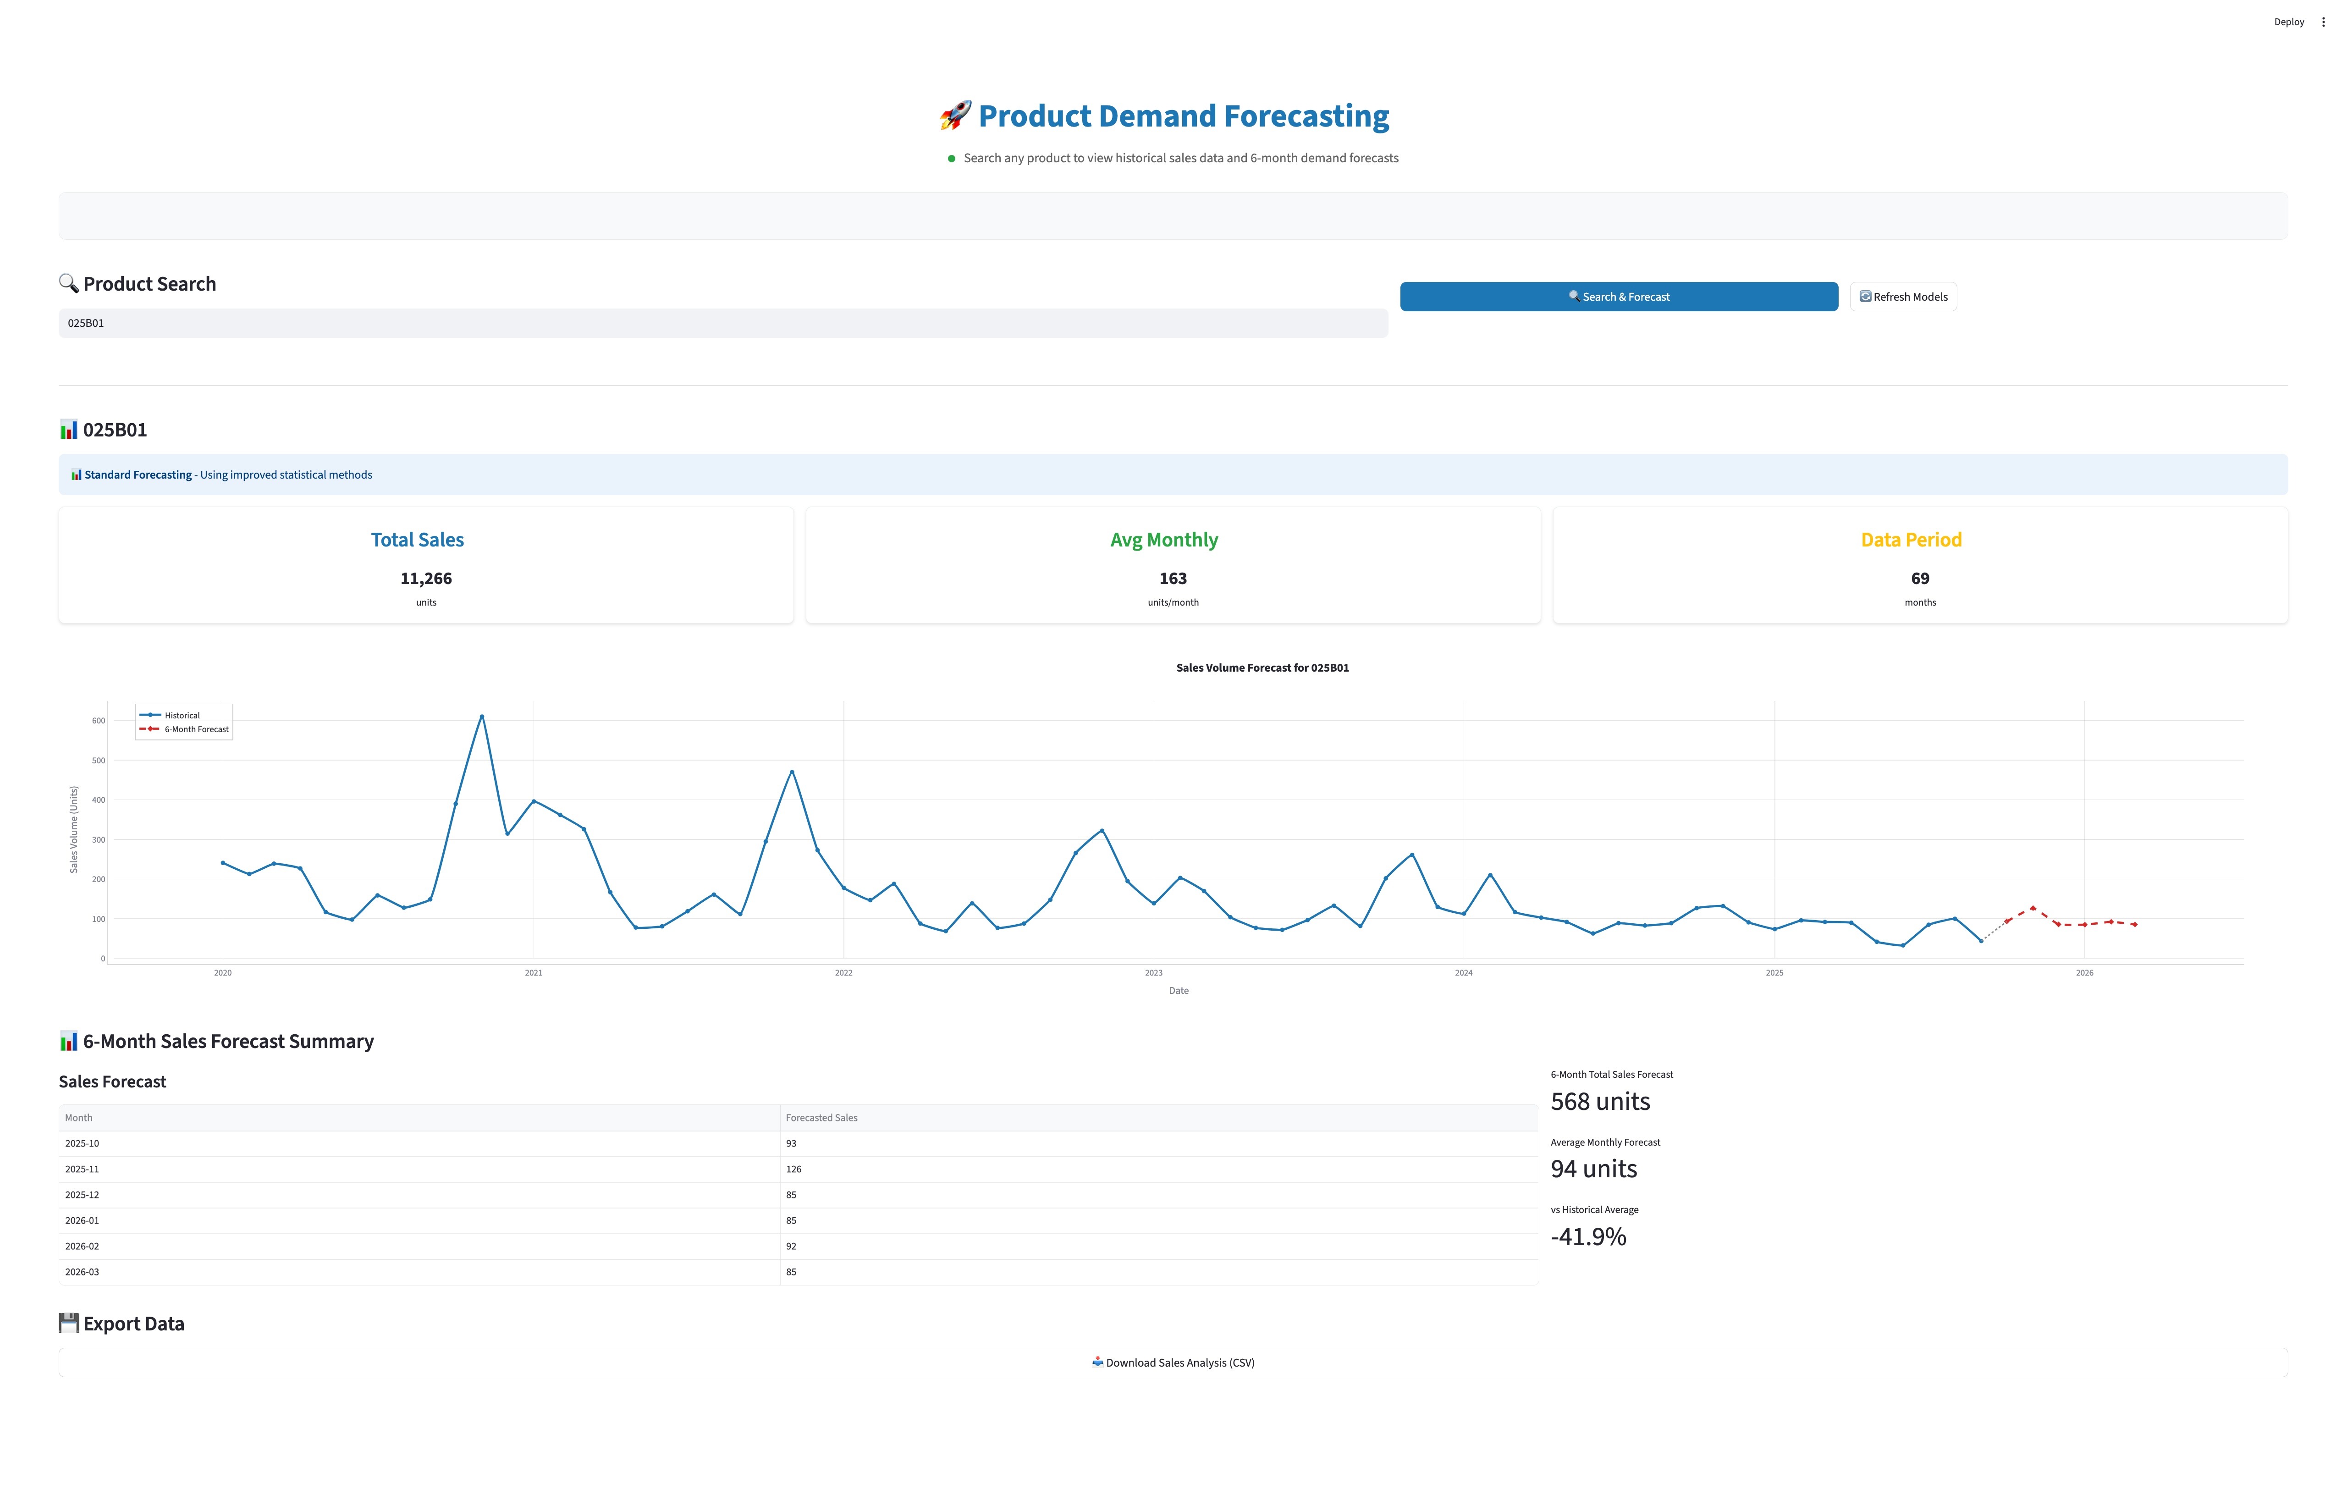This screenshot has height=1495, width=2347.
Task: Click the highest peak point on historical line
Action: [x=481, y=716]
